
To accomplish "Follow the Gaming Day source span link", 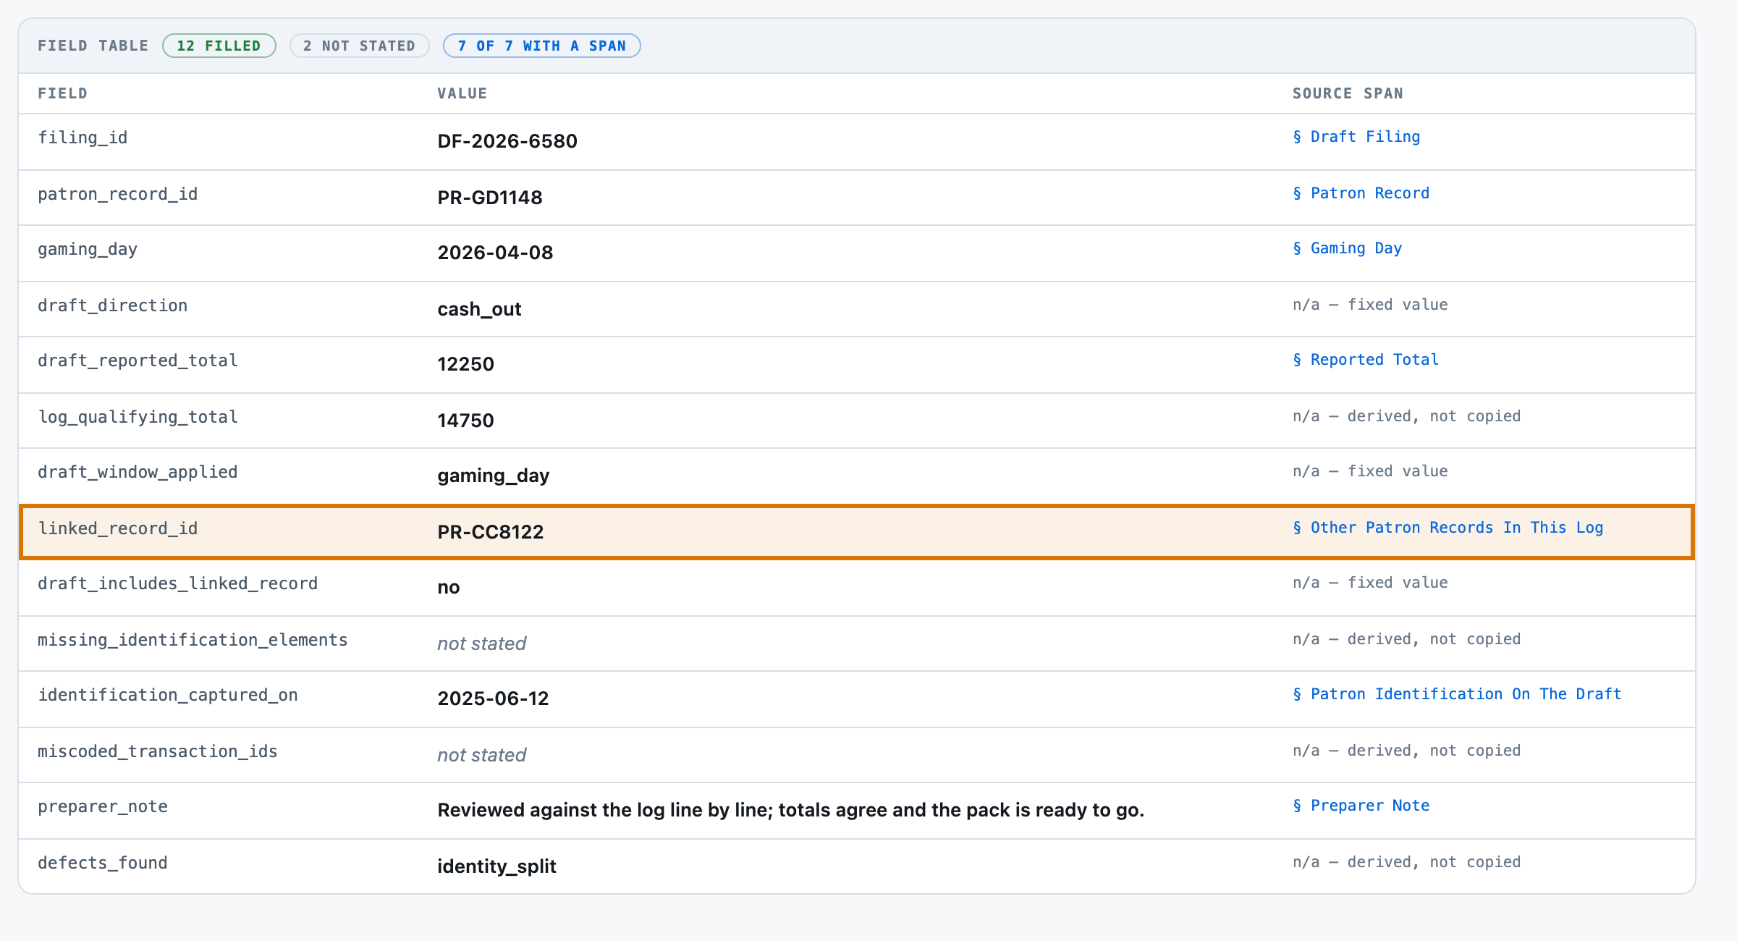I will pos(1347,248).
